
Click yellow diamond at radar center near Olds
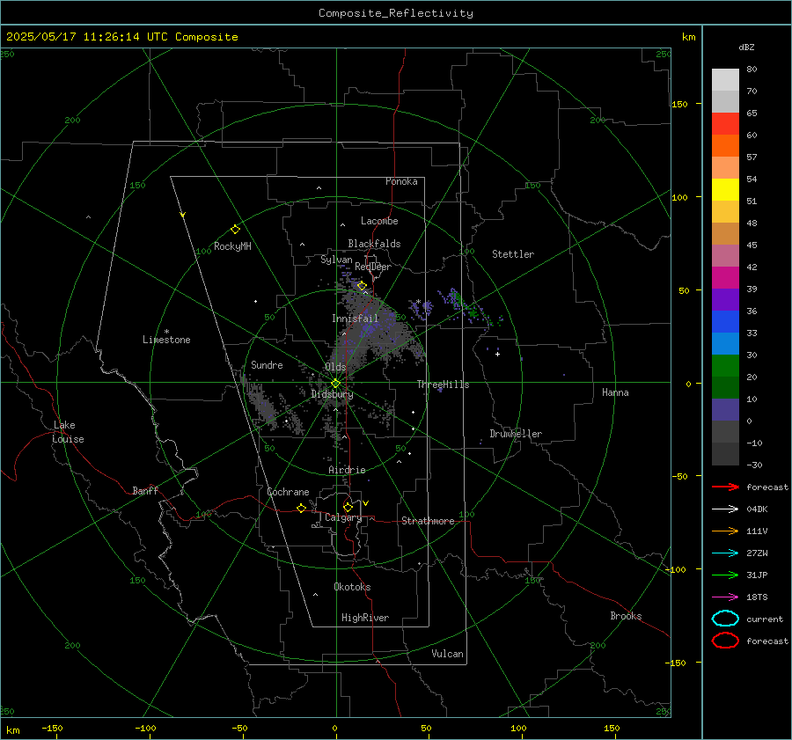tap(335, 384)
